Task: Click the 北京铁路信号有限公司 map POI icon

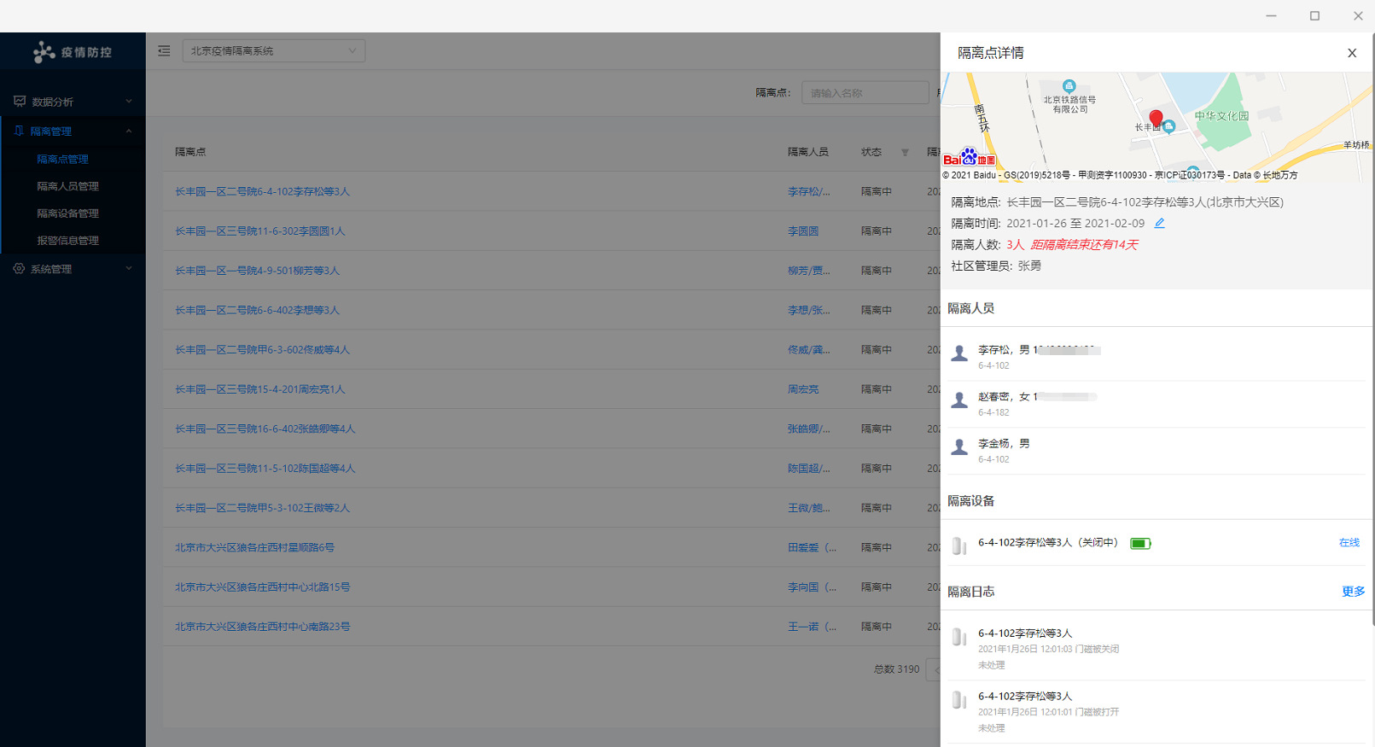Action: click(x=1069, y=86)
